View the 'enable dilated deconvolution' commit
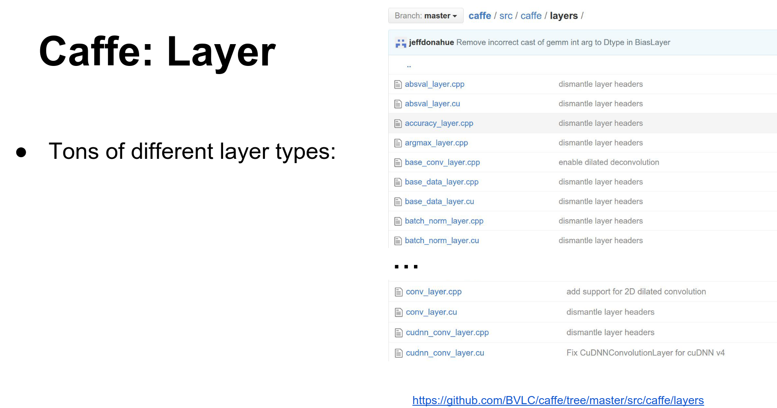The height and width of the screenshot is (408, 777). point(608,162)
